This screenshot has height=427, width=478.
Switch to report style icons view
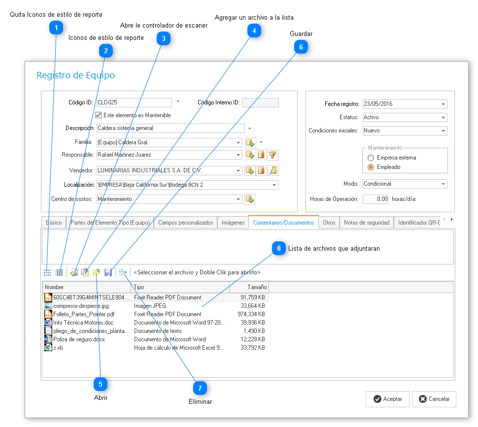click(x=59, y=272)
